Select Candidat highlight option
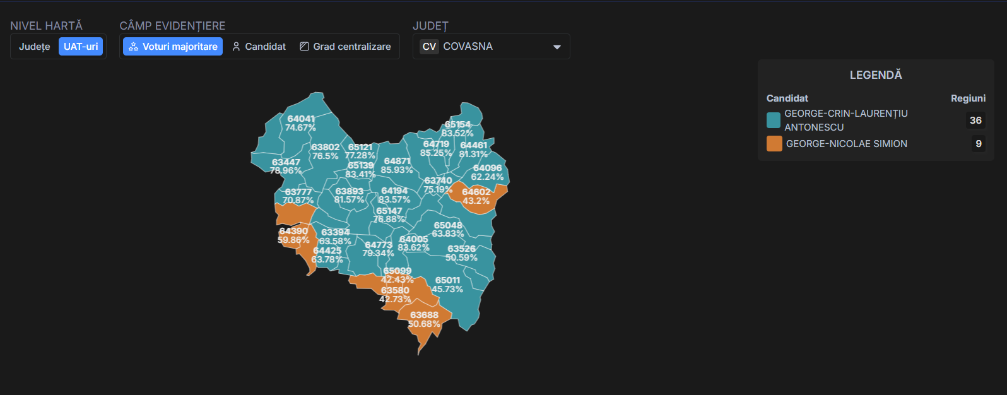 click(x=259, y=47)
